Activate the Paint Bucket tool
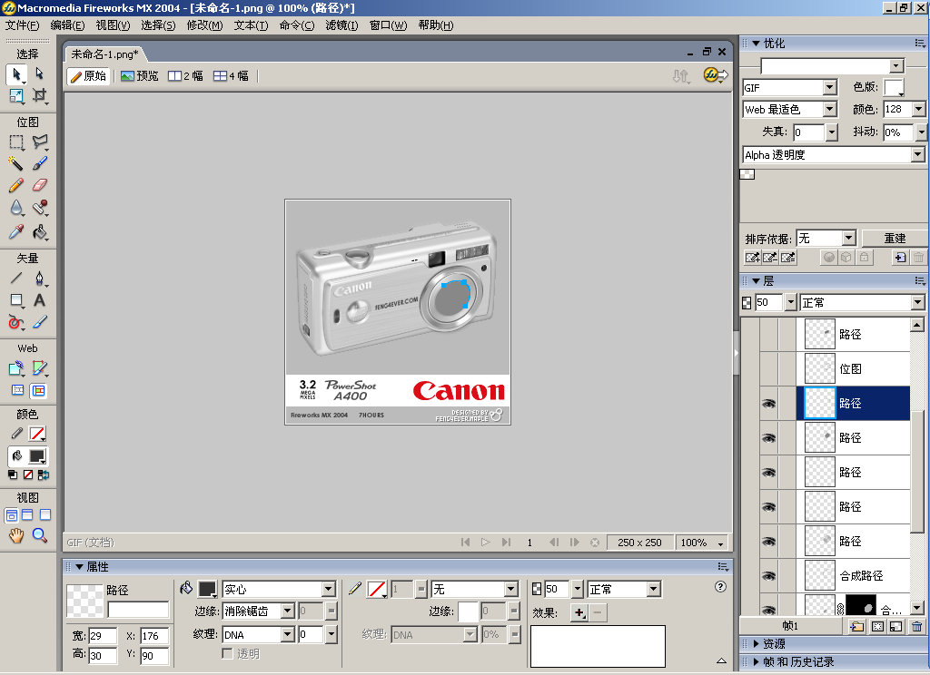Screen dimensions: 930x675 coord(39,231)
